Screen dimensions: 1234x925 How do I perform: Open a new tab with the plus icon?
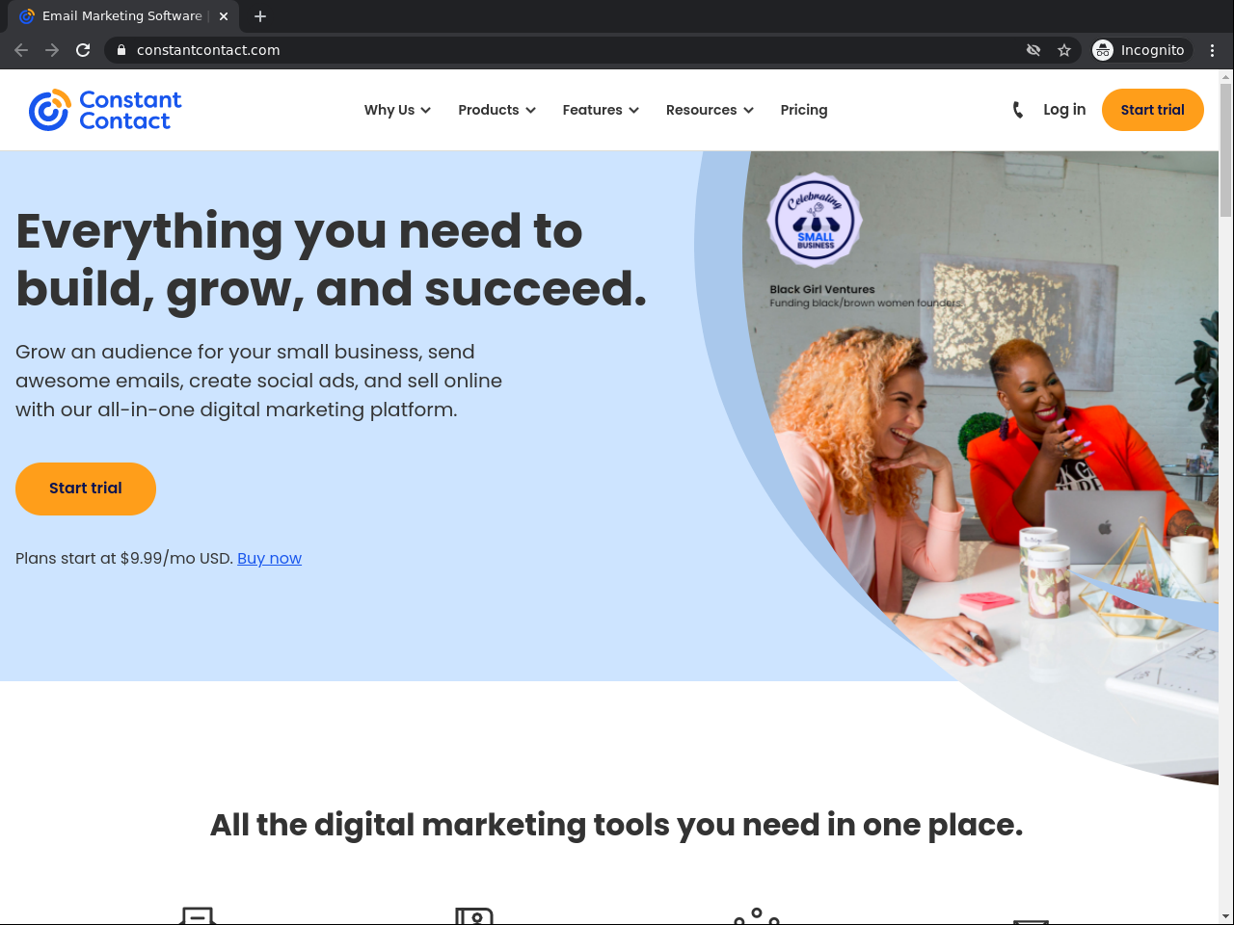coord(260,16)
